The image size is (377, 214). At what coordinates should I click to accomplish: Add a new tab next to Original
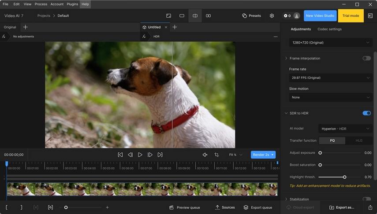(x=25, y=27)
